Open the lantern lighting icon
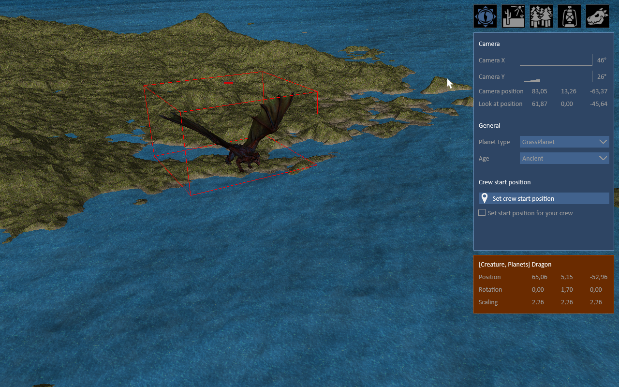 [570, 16]
